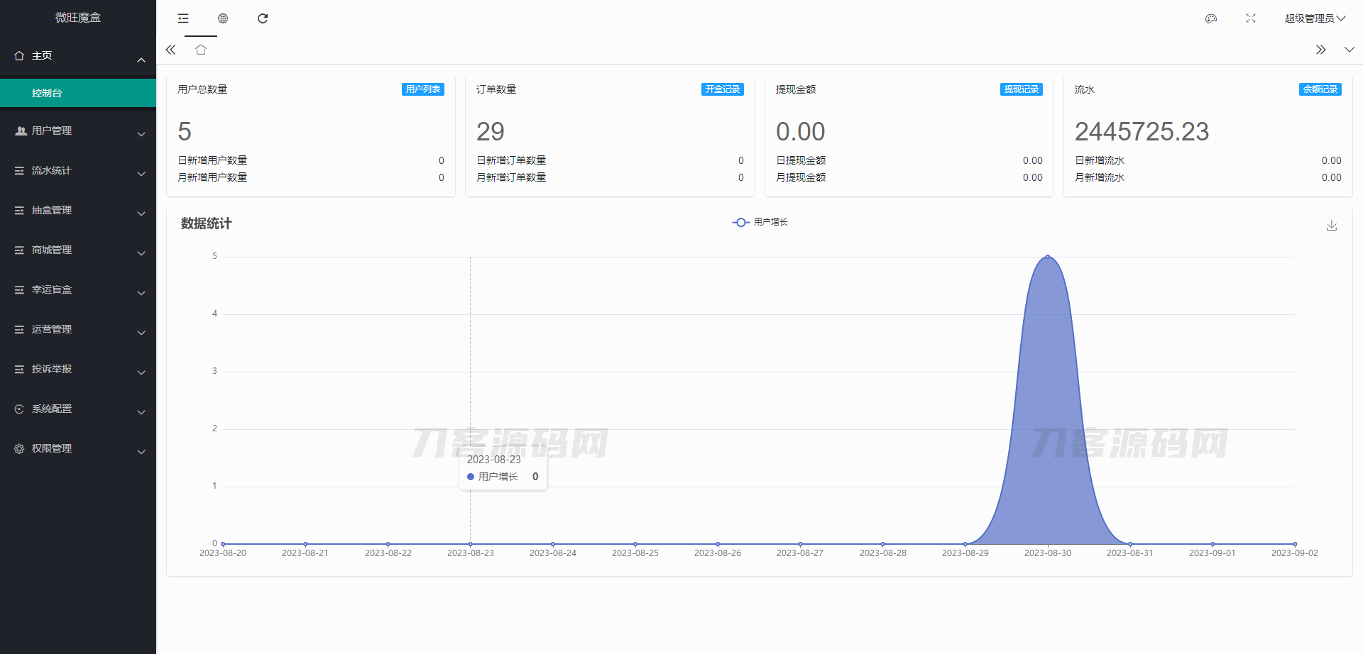Expand the 商城管理 sidebar menu
This screenshot has width=1363, height=654.
coord(78,250)
